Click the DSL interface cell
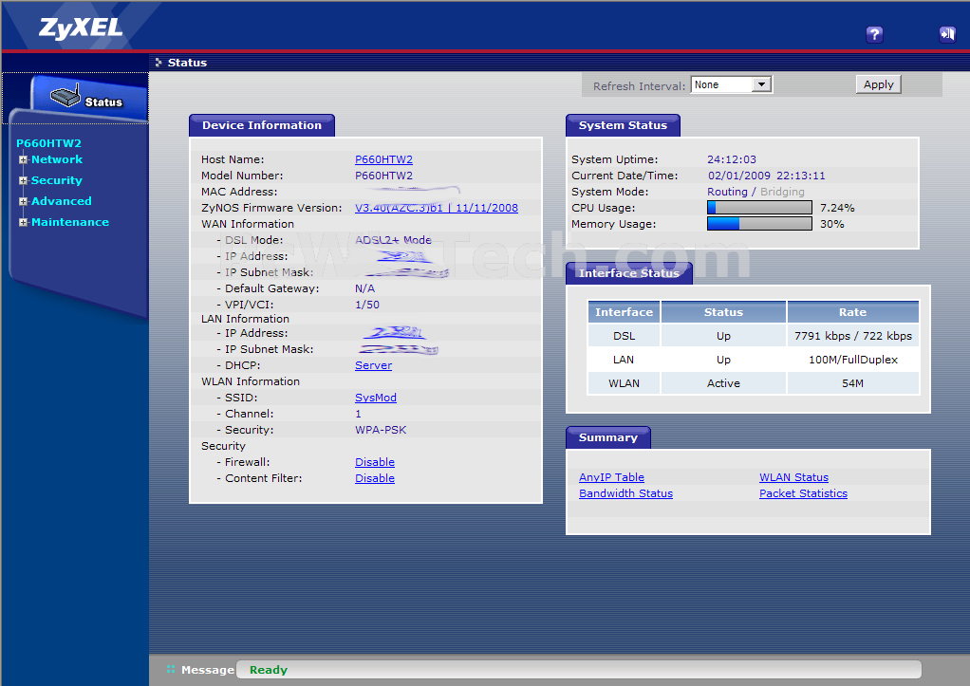Viewport: 970px width, 686px height. click(624, 336)
